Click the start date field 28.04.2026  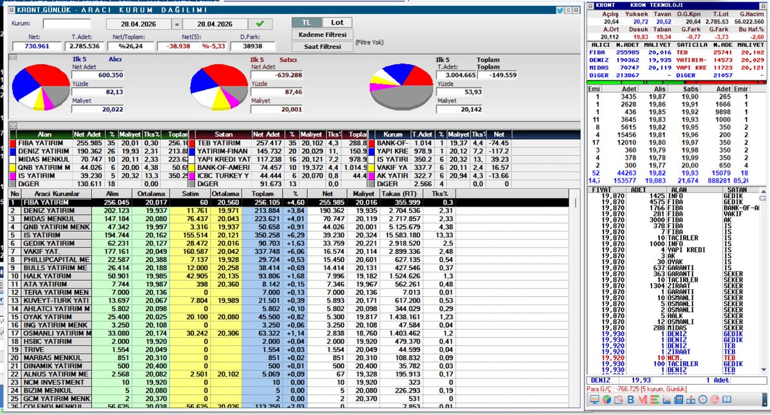[138, 24]
